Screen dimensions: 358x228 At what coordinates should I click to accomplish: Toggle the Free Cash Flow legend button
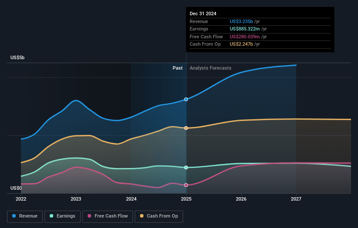[108, 216]
